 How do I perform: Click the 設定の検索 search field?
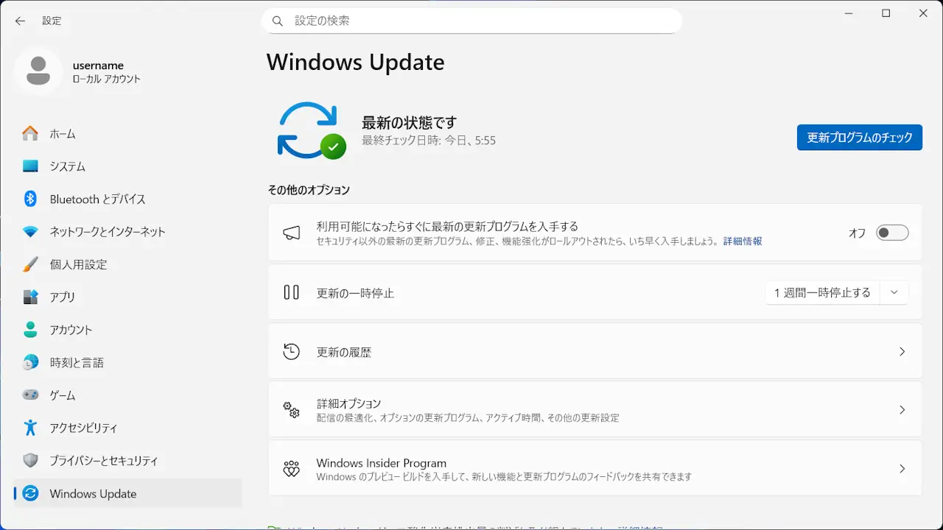tap(471, 21)
